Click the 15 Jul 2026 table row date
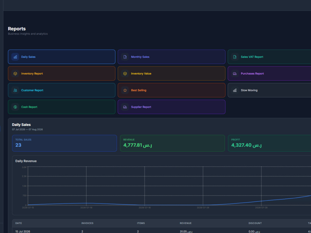Image resolution: width=311 pixels, height=233 pixels. click(x=23, y=231)
